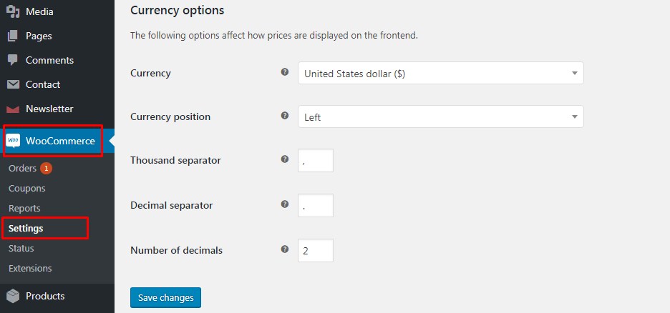Click help icon for Number of decimals
The height and width of the screenshot is (313, 670).
click(x=285, y=249)
